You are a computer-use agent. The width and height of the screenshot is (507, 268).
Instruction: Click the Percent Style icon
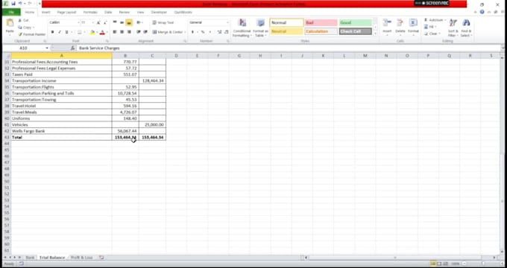[203, 32]
